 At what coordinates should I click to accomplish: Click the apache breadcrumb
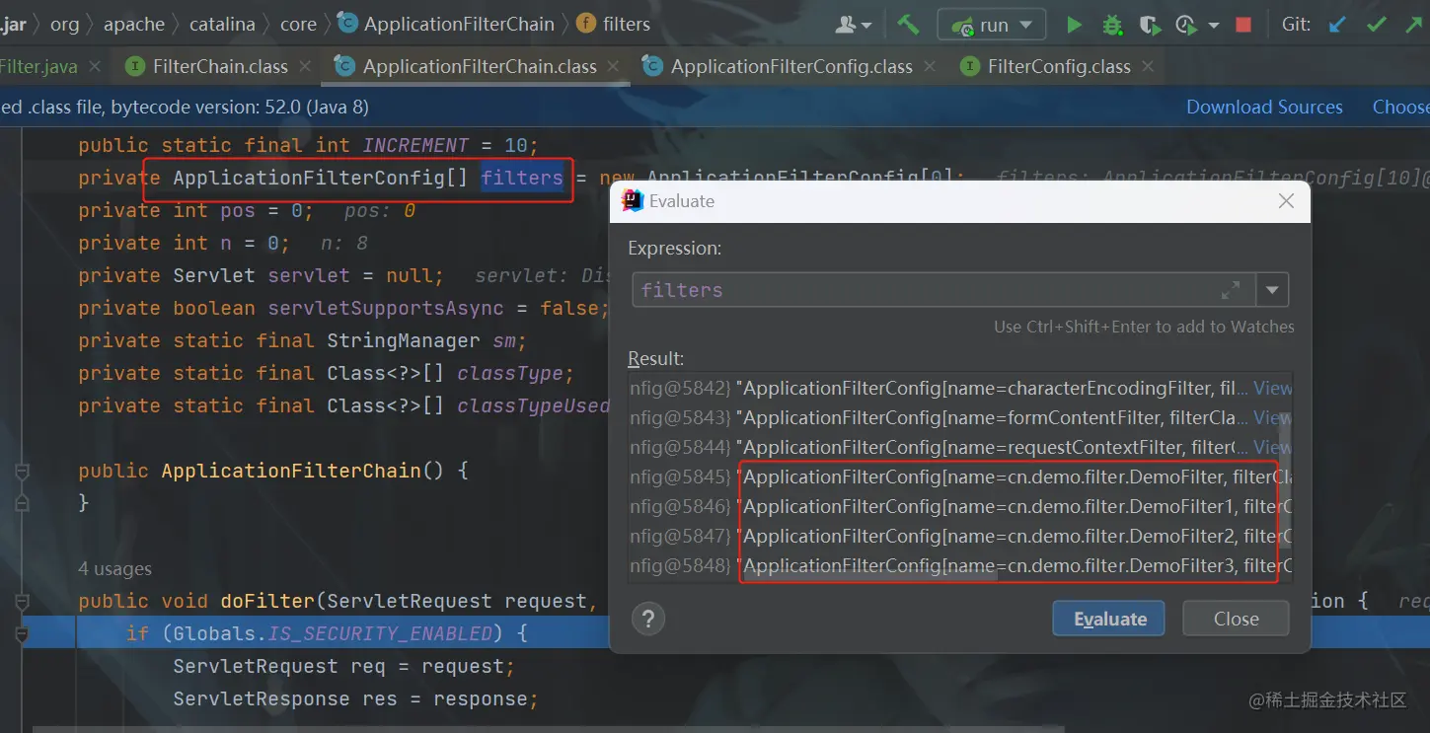pos(134,25)
